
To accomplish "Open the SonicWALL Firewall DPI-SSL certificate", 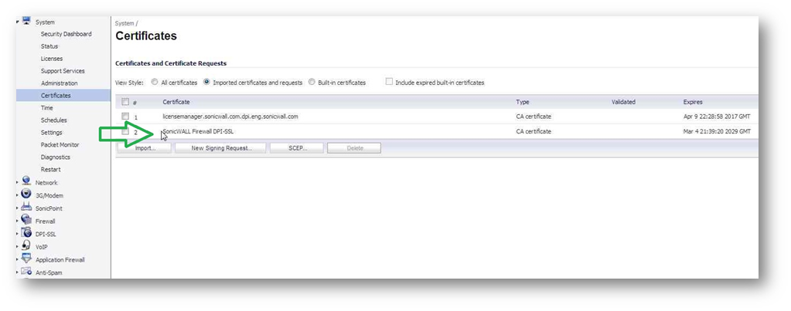I will tap(196, 131).
